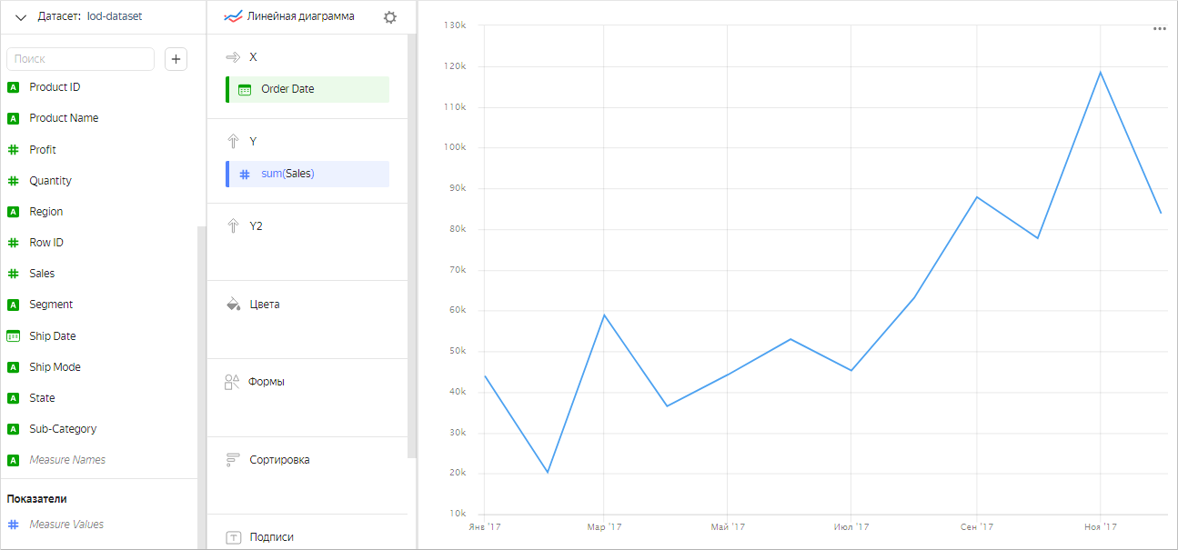Click the Region dimension field

[46, 212]
